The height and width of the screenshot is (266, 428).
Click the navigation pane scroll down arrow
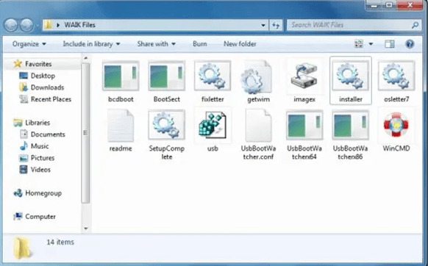click(86, 229)
